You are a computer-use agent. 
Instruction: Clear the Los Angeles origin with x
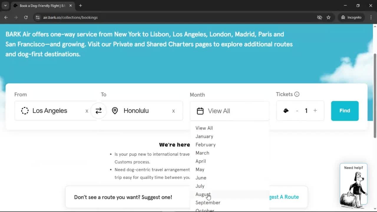click(x=87, y=111)
